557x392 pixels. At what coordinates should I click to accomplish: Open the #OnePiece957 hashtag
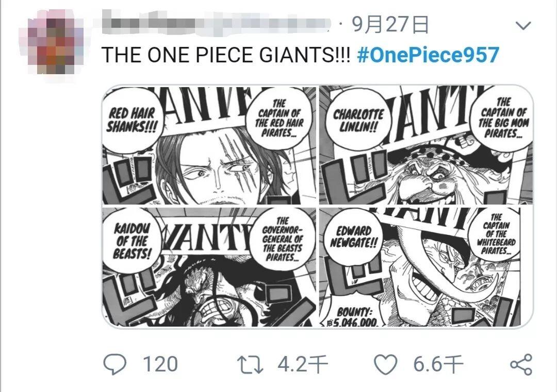coord(428,55)
